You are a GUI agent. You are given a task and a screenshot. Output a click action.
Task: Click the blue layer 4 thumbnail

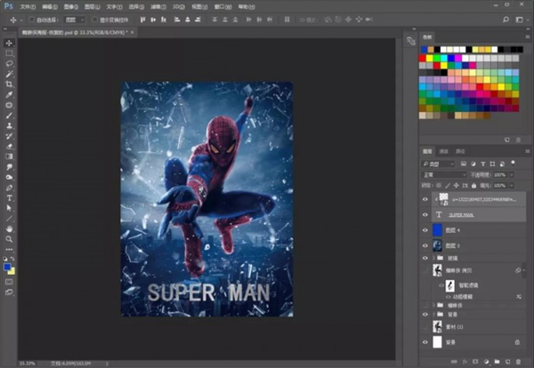click(438, 229)
